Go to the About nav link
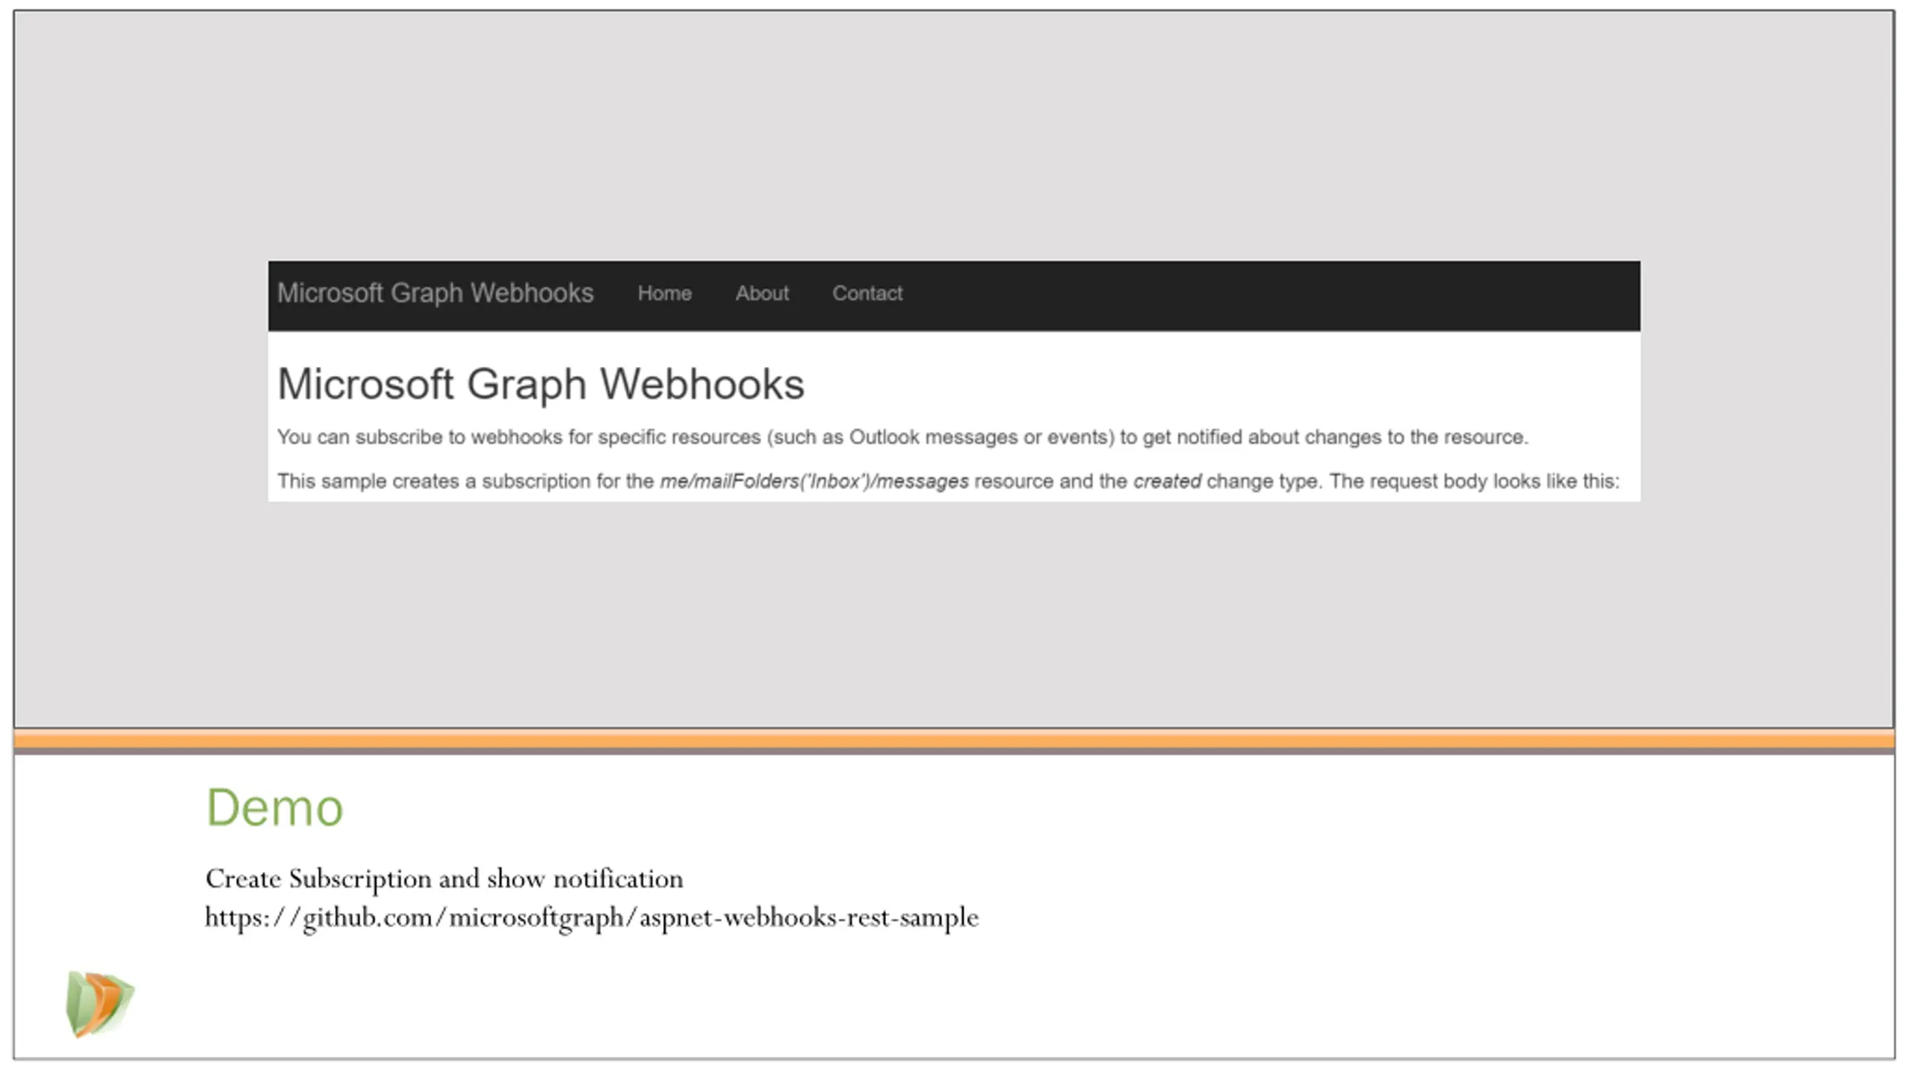This screenshot has width=1909, height=1074. (x=762, y=294)
